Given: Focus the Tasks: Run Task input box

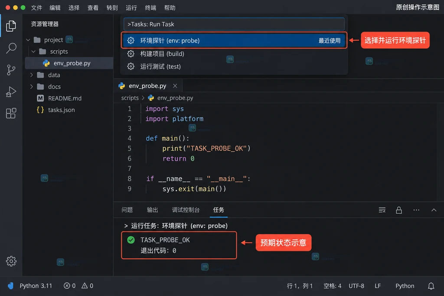Looking at the screenshot, I should click(234, 24).
